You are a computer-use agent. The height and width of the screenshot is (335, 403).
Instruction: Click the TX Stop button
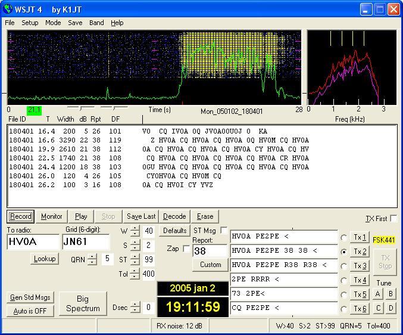pos(385,261)
